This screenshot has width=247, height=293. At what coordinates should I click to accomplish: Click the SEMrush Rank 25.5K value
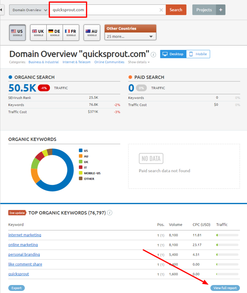[x=93, y=97]
